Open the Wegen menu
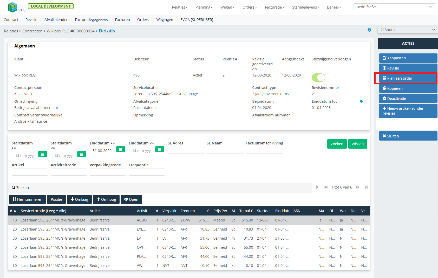 [227, 7]
